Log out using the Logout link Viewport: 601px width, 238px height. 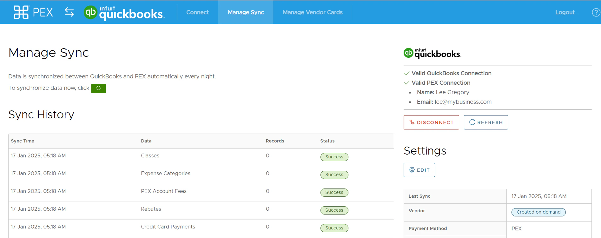(x=565, y=12)
